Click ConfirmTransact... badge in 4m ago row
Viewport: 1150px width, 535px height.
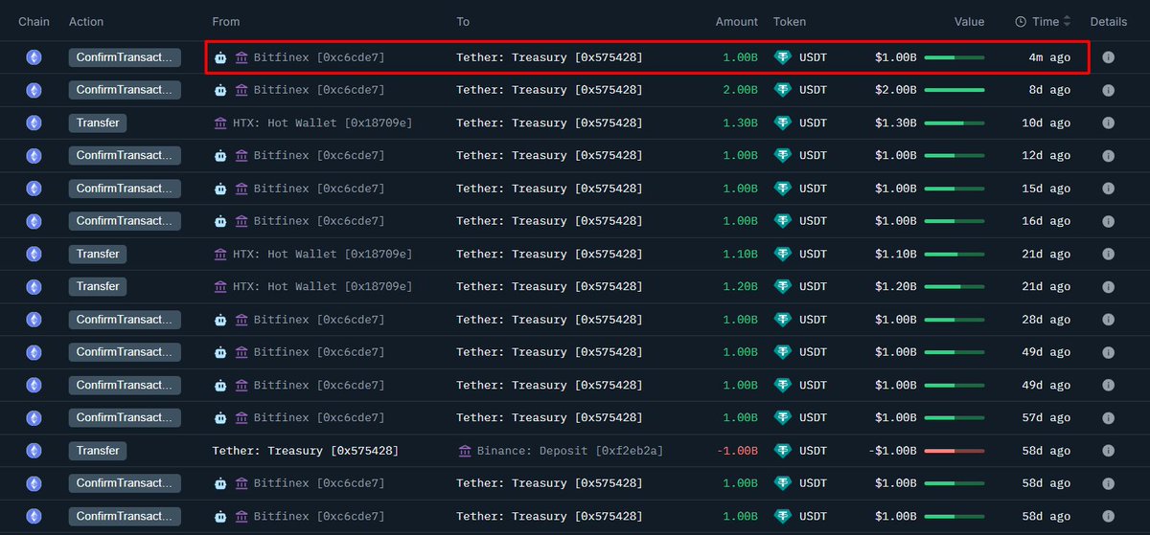tap(125, 57)
